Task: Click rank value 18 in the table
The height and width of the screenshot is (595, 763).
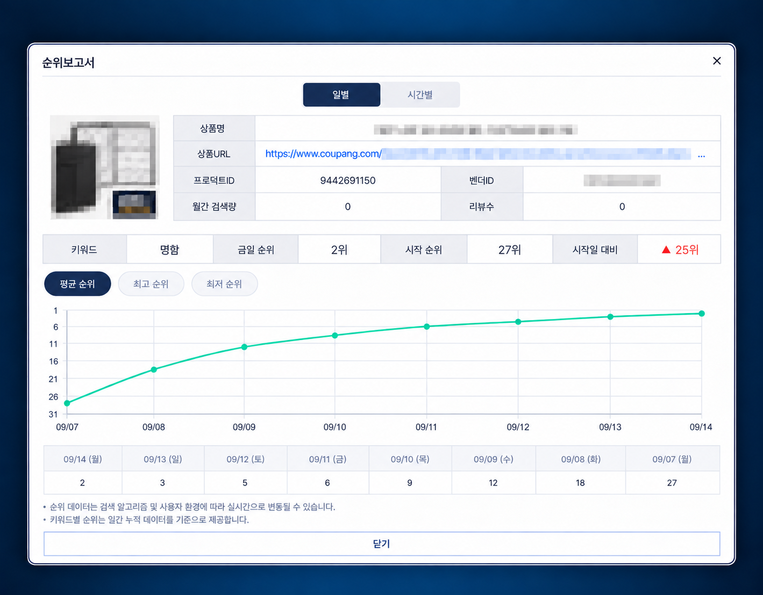Action: (580, 483)
